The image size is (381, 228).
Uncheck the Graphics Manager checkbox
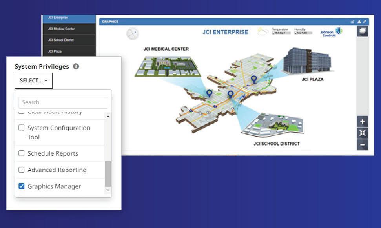(21, 186)
